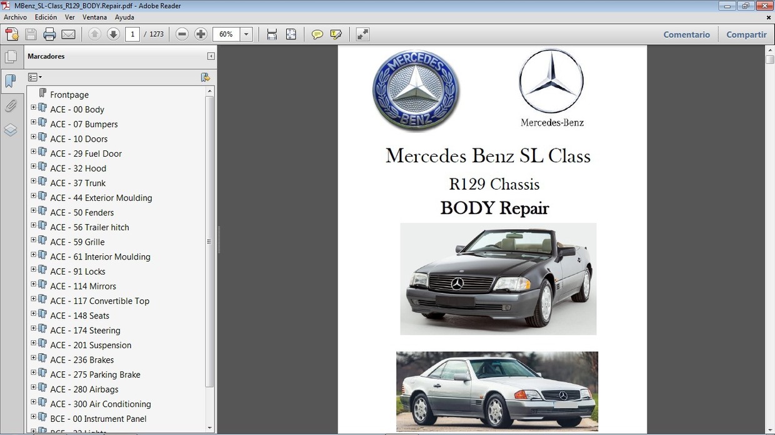Open the Archivo menu
Image resolution: width=775 pixels, height=435 pixels.
point(15,17)
